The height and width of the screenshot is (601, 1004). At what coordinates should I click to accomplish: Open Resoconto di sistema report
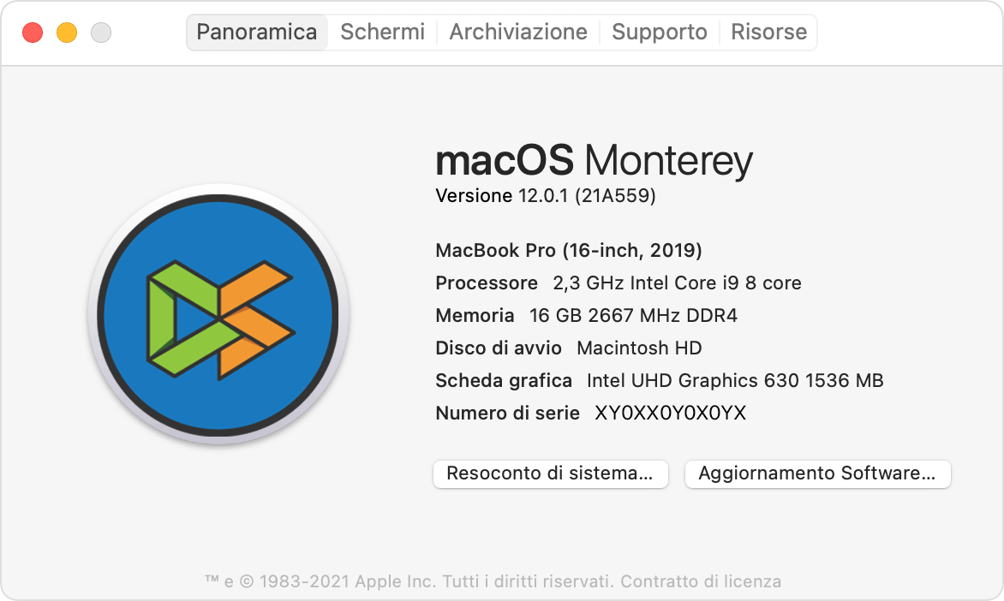point(550,473)
